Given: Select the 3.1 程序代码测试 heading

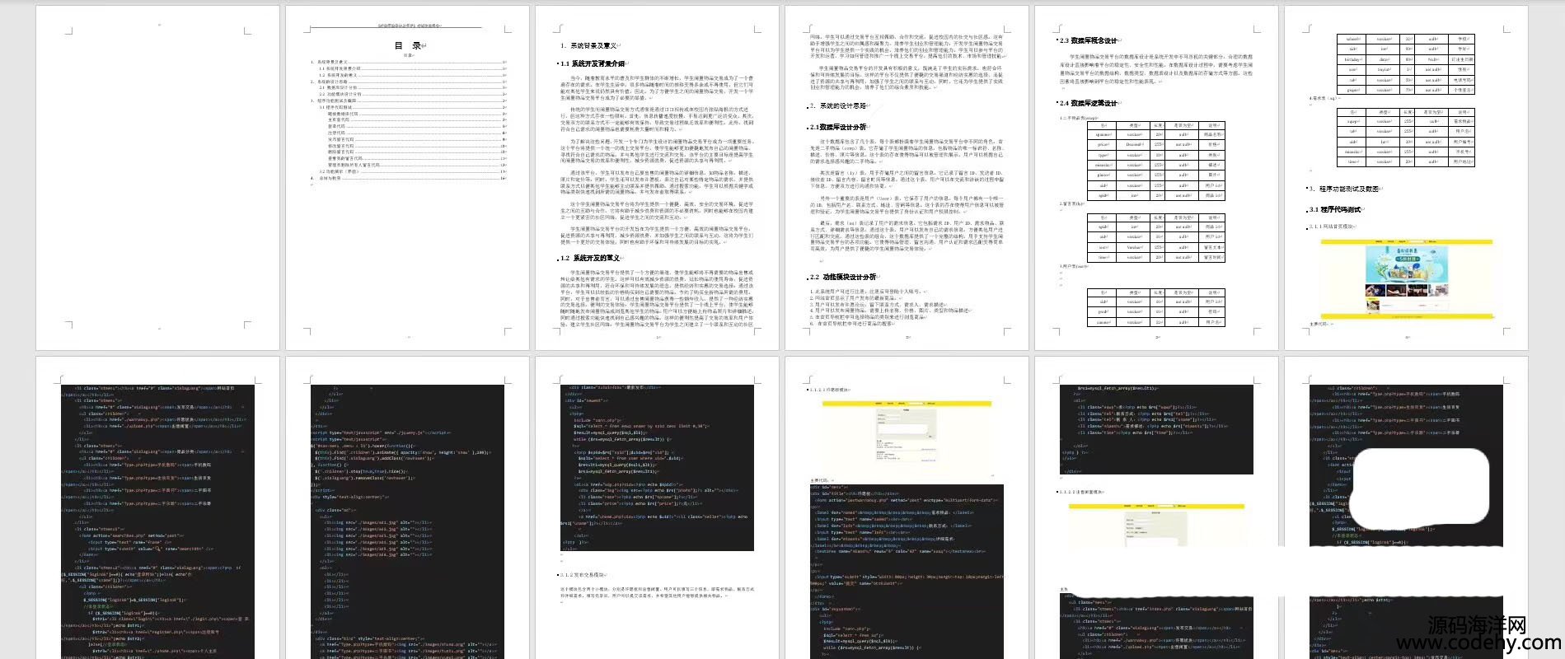Looking at the screenshot, I should point(1337,210).
